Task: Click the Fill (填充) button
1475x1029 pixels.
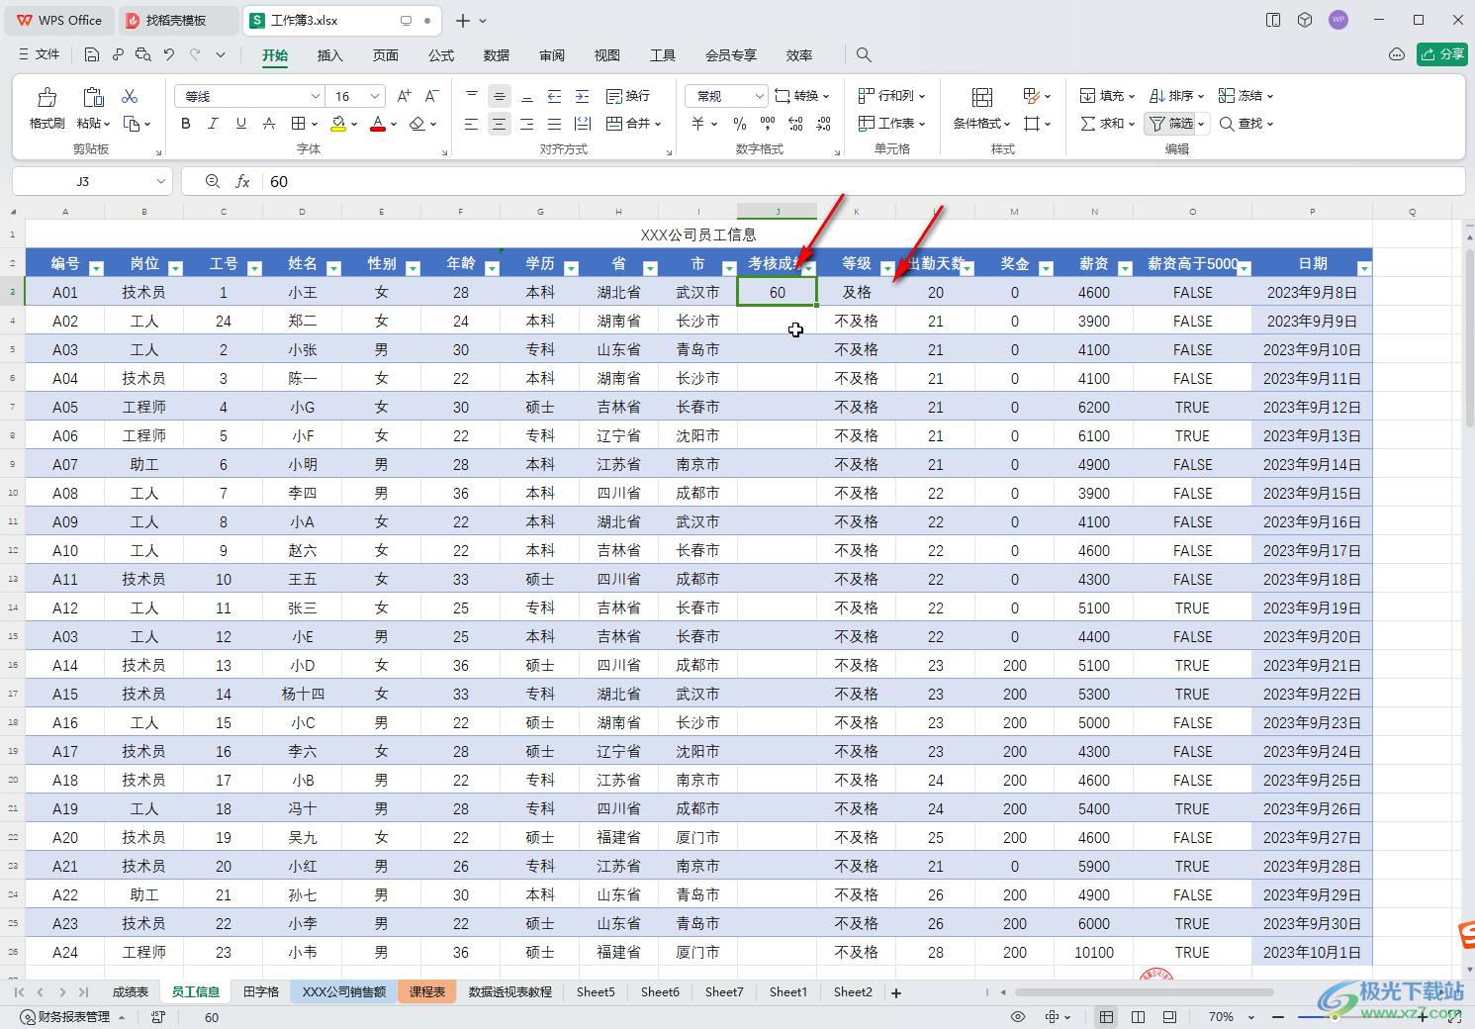Action: click(1107, 96)
